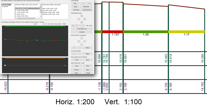Select chainage ch 180.000 in the list
The image size is (207, 111).
pos(5,6)
